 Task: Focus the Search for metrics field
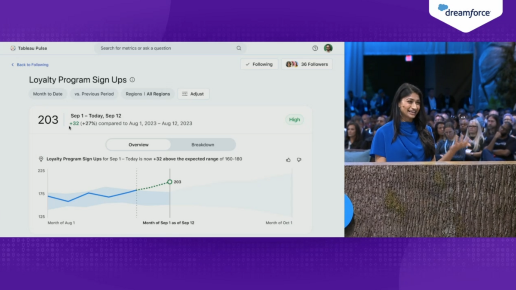pyautogui.click(x=170, y=48)
